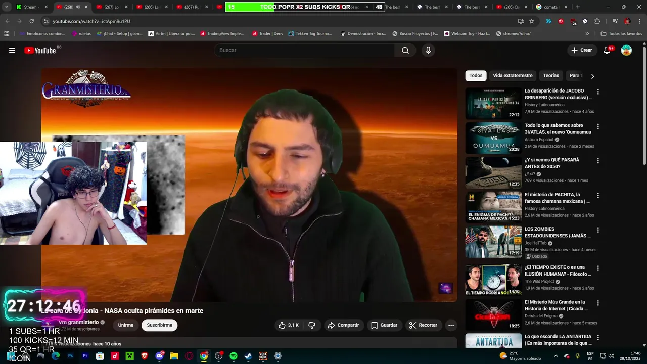Open bookmarks apps grid icon

(x=7, y=34)
